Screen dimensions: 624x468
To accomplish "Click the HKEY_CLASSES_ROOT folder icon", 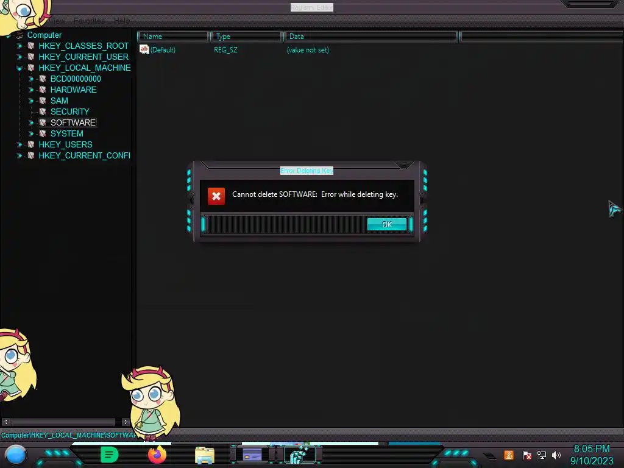I will point(30,46).
